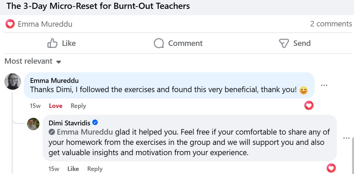Image resolution: width=354 pixels, height=174 pixels.
Task: Click the Emma Mureddu mention in reply
Action: click(x=85, y=132)
